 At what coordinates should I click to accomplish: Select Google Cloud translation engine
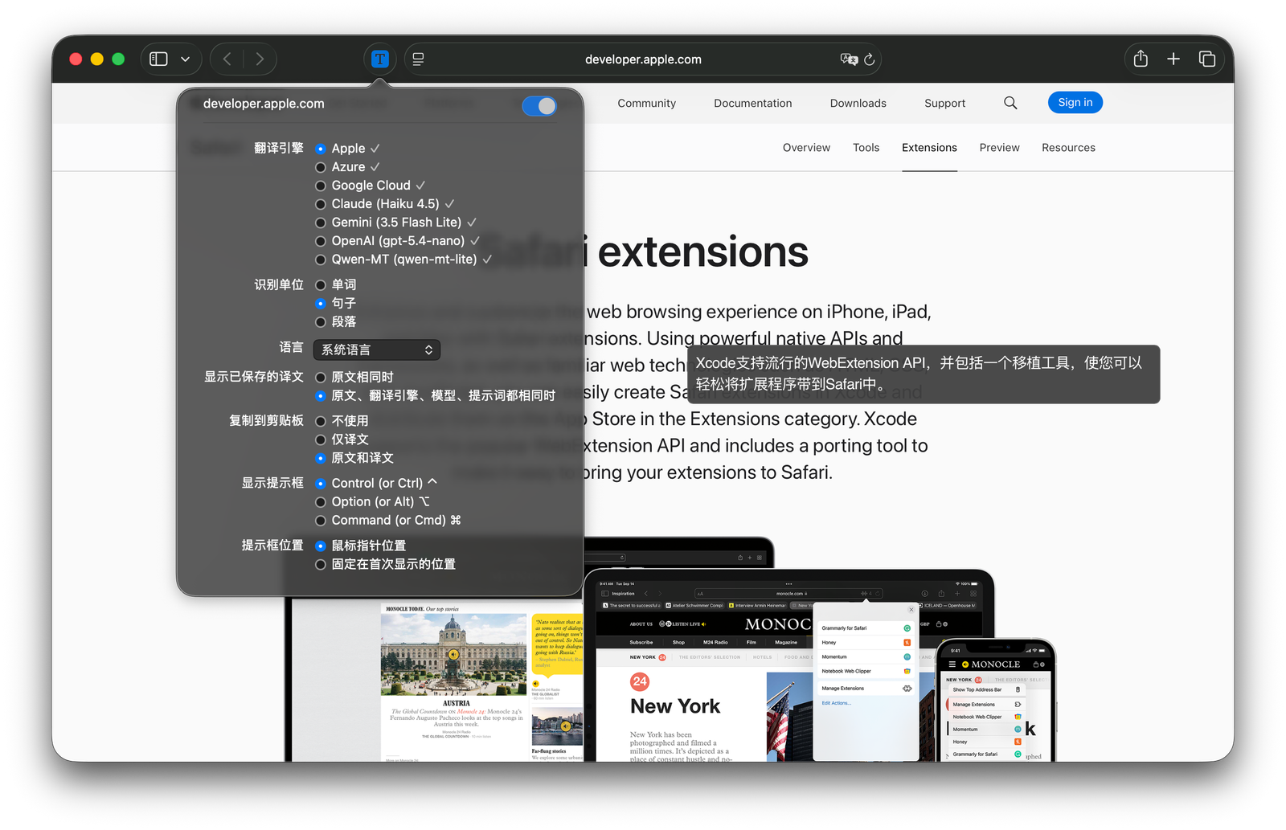[321, 186]
